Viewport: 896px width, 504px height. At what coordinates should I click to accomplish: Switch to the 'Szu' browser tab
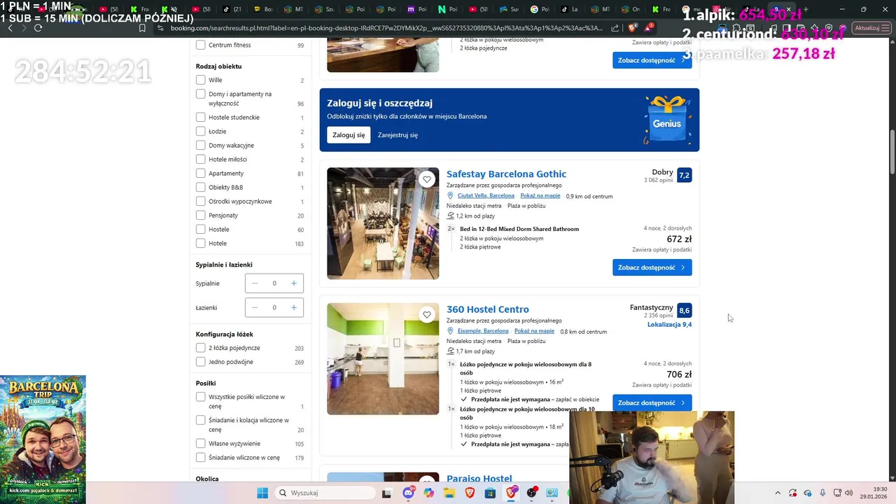click(x=324, y=10)
